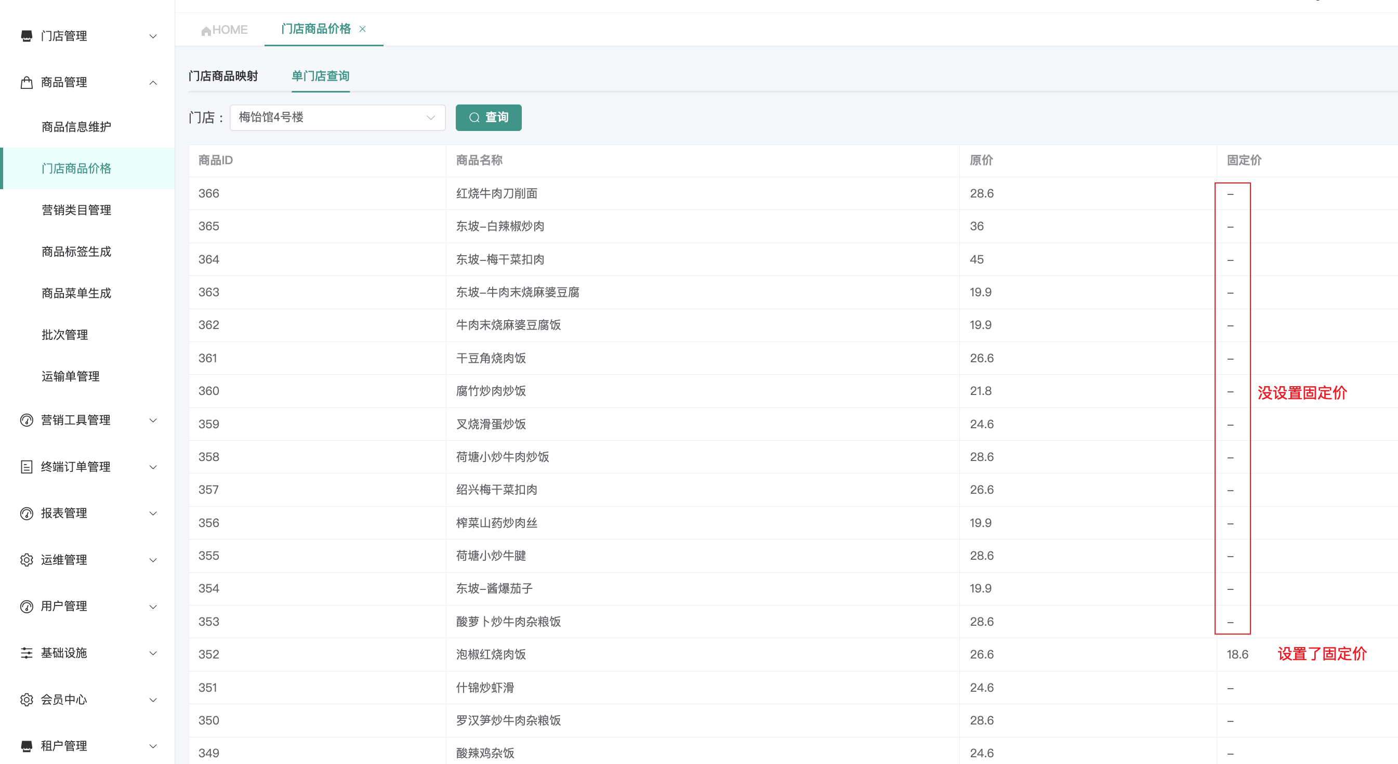This screenshot has width=1398, height=764.
Task: Expand the 租户管理 chevron
Action: click(153, 746)
